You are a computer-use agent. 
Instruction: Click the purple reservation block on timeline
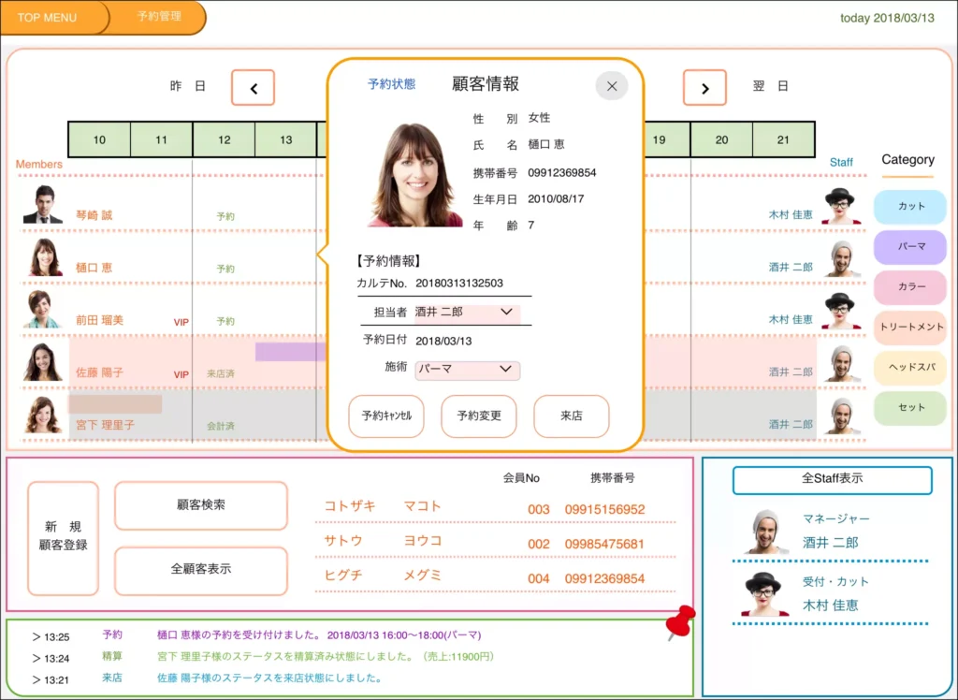[290, 352]
